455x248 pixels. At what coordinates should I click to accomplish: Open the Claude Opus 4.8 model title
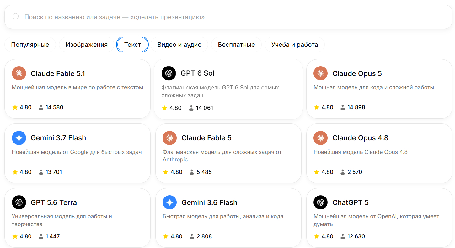[x=361, y=138]
